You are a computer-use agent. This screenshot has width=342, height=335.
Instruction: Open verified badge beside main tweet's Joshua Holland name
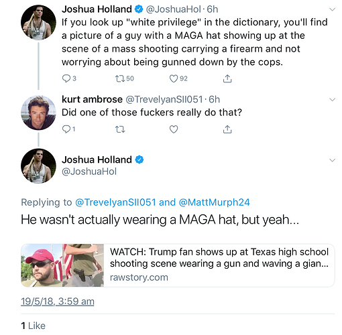coord(139,159)
